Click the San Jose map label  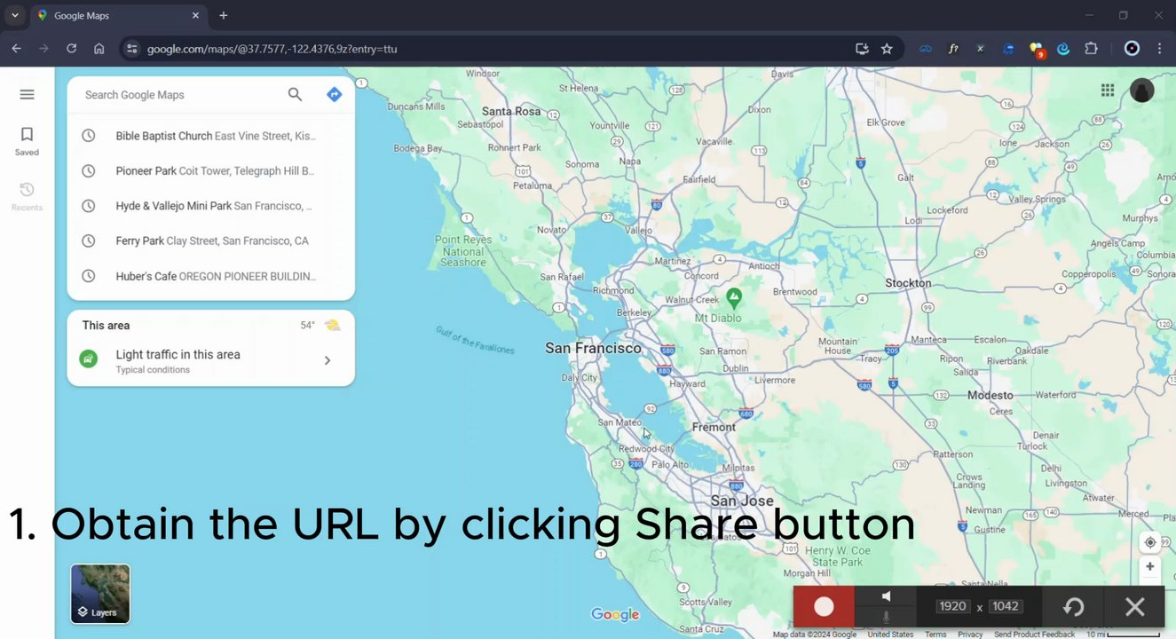click(x=742, y=501)
